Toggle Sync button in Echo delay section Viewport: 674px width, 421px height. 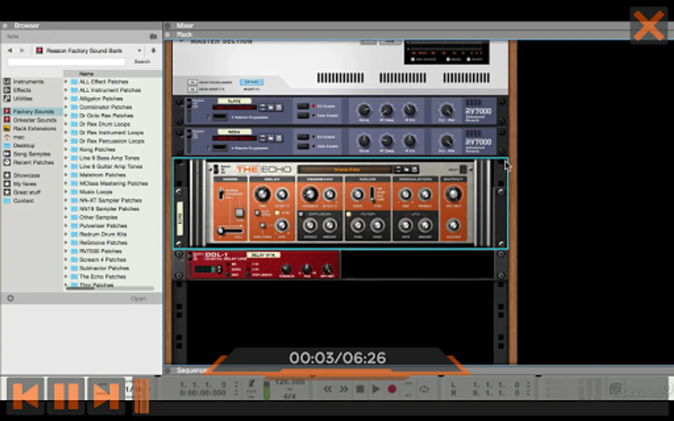pos(278,213)
